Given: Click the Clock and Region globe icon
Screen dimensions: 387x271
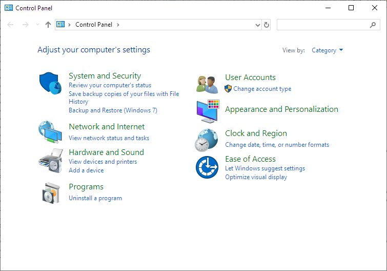Looking at the screenshot, I should tap(206, 139).
